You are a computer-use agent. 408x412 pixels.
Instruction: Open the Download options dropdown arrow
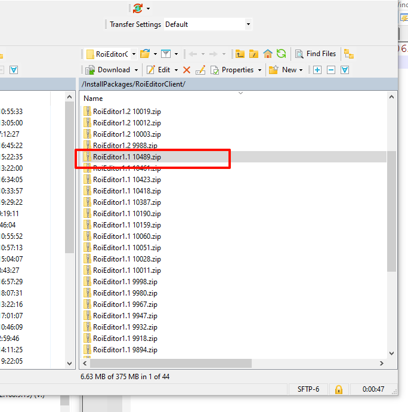135,70
